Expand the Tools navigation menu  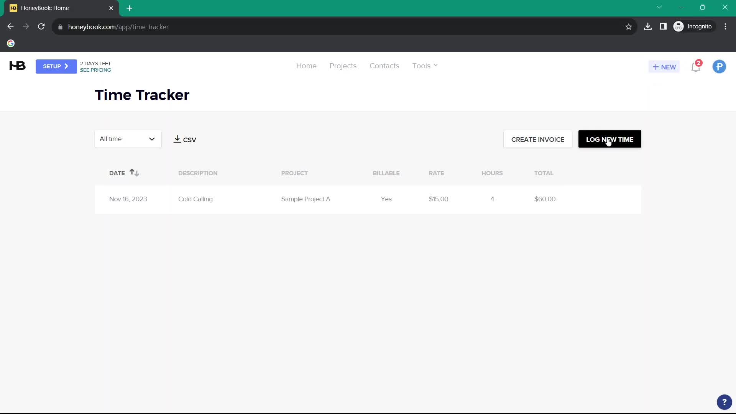tap(425, 65)
